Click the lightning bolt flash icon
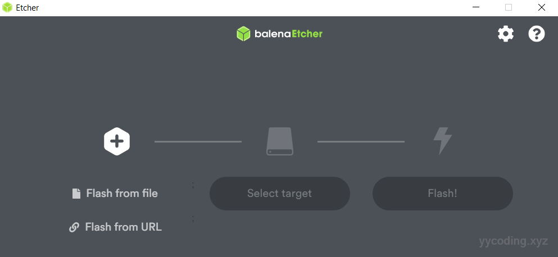 (x=442, y=141)
